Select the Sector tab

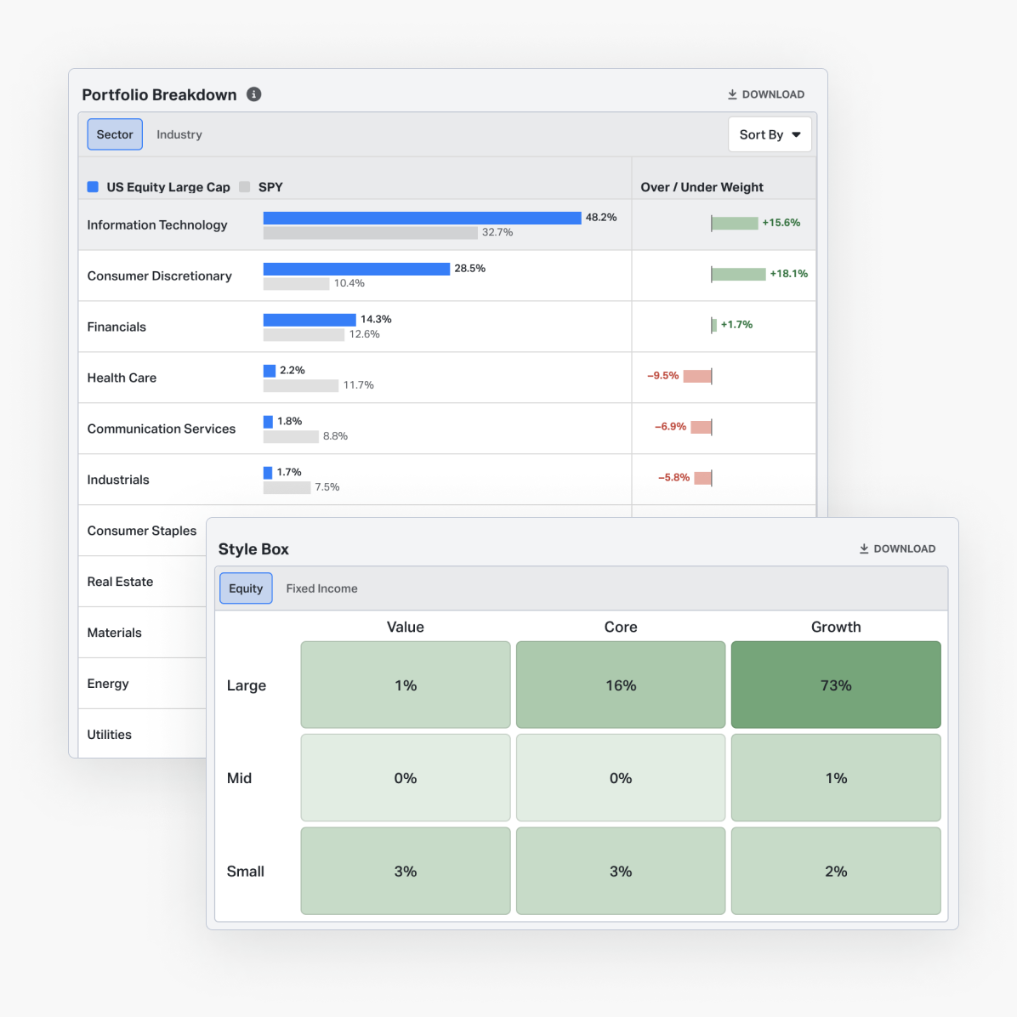click(x=115, y=134)
